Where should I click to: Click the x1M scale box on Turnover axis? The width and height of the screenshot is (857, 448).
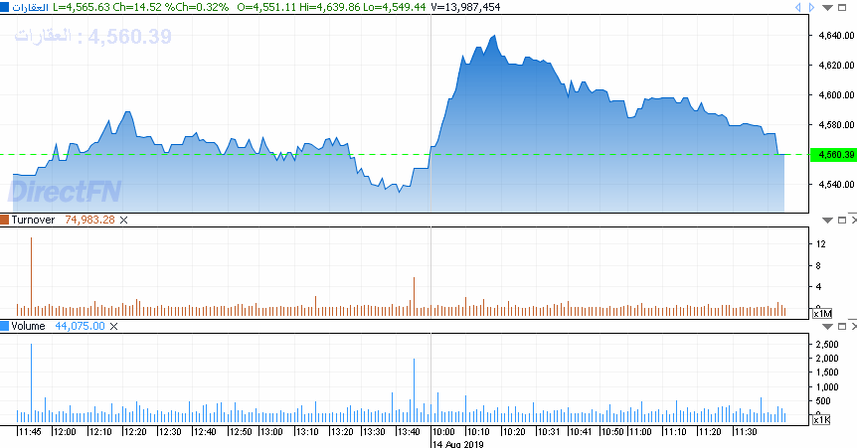(821, 313)
